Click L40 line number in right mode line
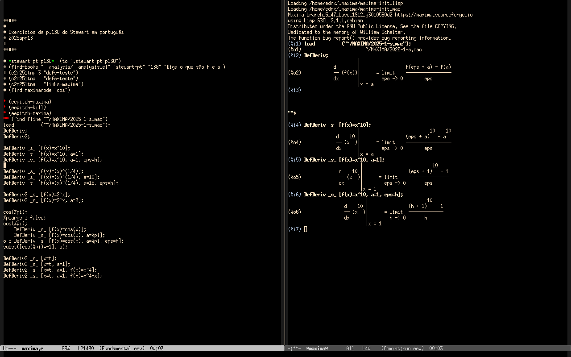 (366, 349)
